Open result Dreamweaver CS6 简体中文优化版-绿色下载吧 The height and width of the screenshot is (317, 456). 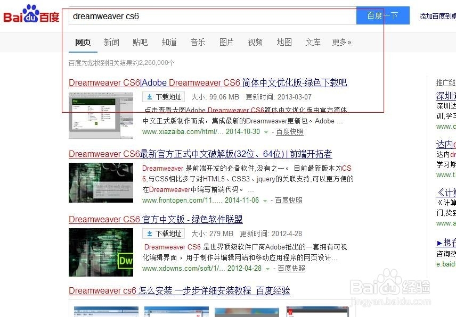pos(208,83)
